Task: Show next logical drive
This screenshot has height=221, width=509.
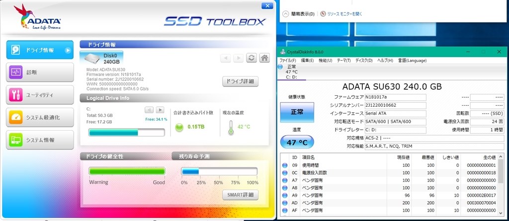Action: (160, 110)
